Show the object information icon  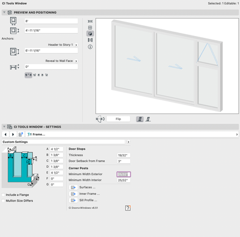tap(90, 47)
